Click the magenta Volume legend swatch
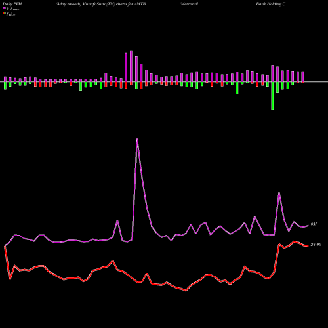Image resolution: width=328 pixels, height=328 pixels. (4, 9)
